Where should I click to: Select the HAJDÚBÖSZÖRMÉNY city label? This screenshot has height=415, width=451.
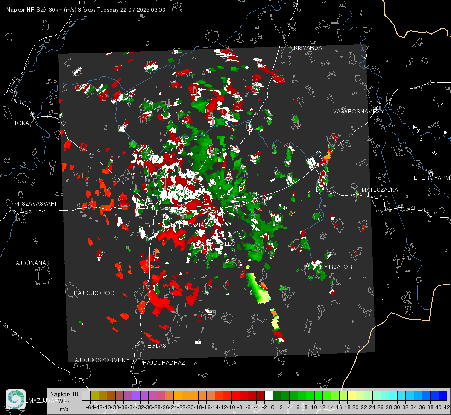[x=100, y=360]
